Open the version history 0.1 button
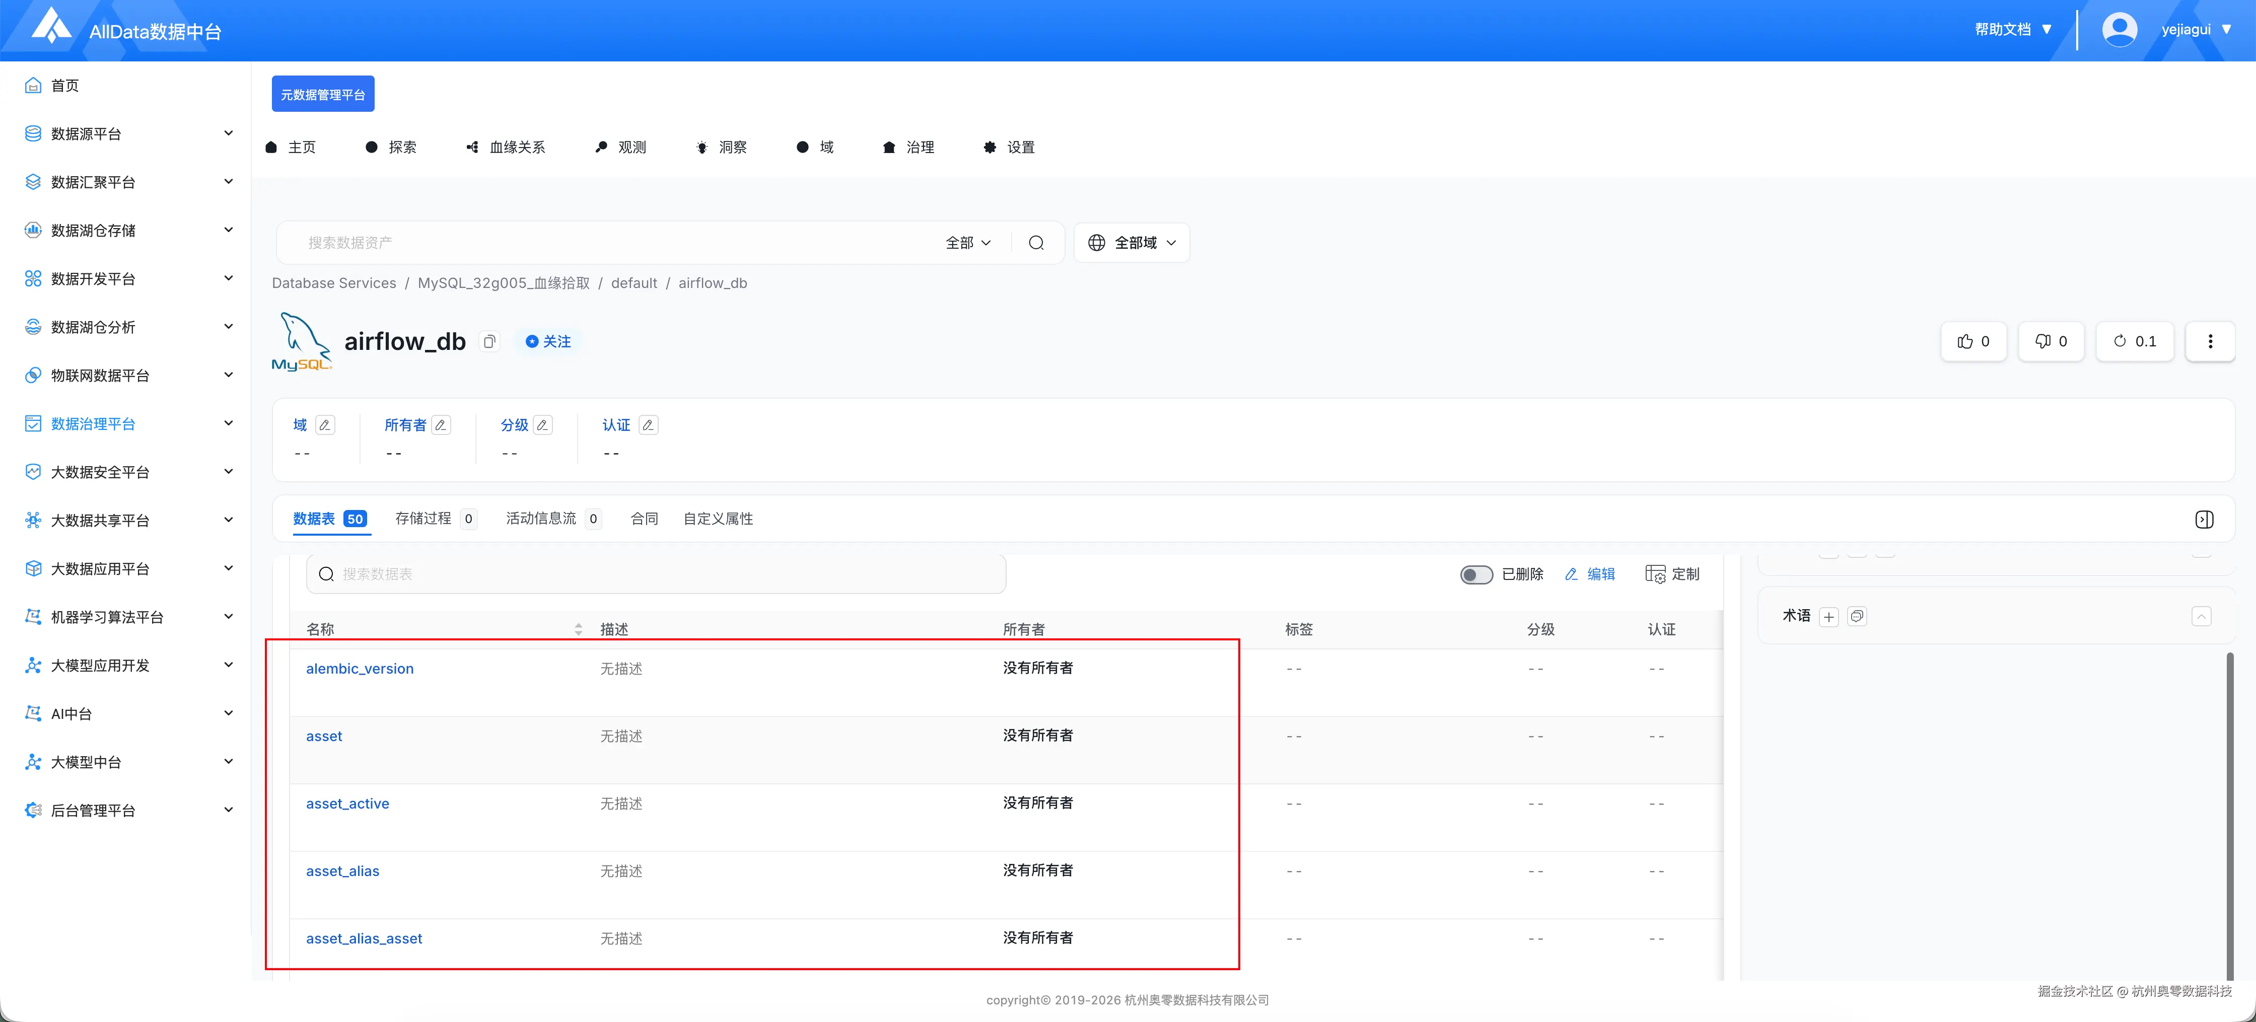The image size is (2256, 1022). [2134, 341]
